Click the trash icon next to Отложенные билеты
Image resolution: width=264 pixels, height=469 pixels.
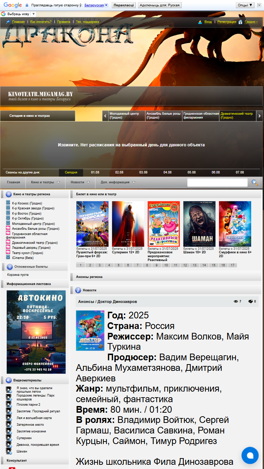(10, 267)
